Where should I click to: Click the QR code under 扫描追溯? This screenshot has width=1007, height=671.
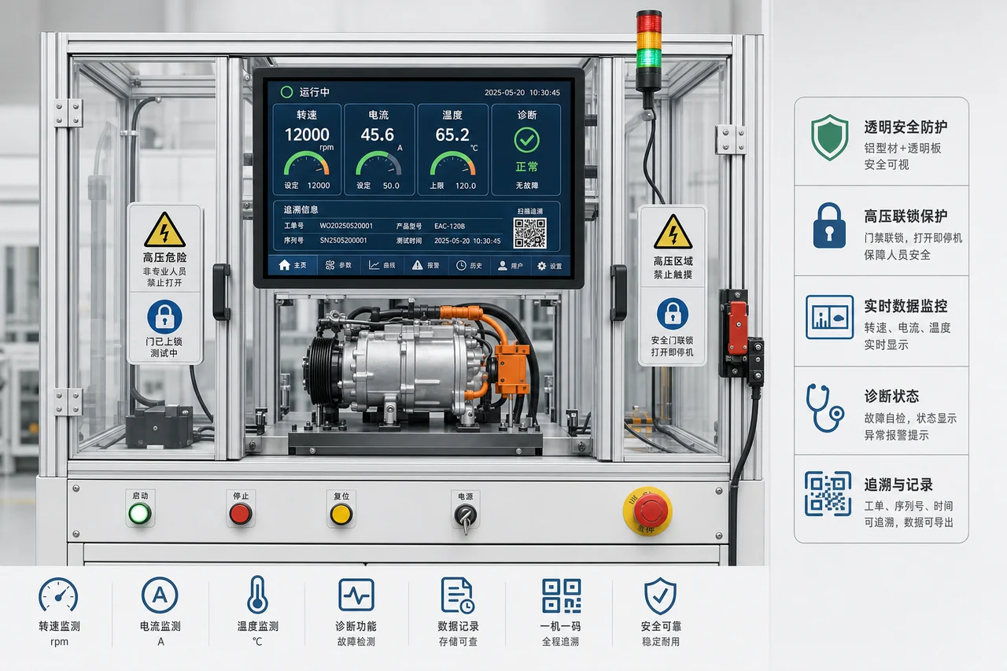tap(529, 234)
